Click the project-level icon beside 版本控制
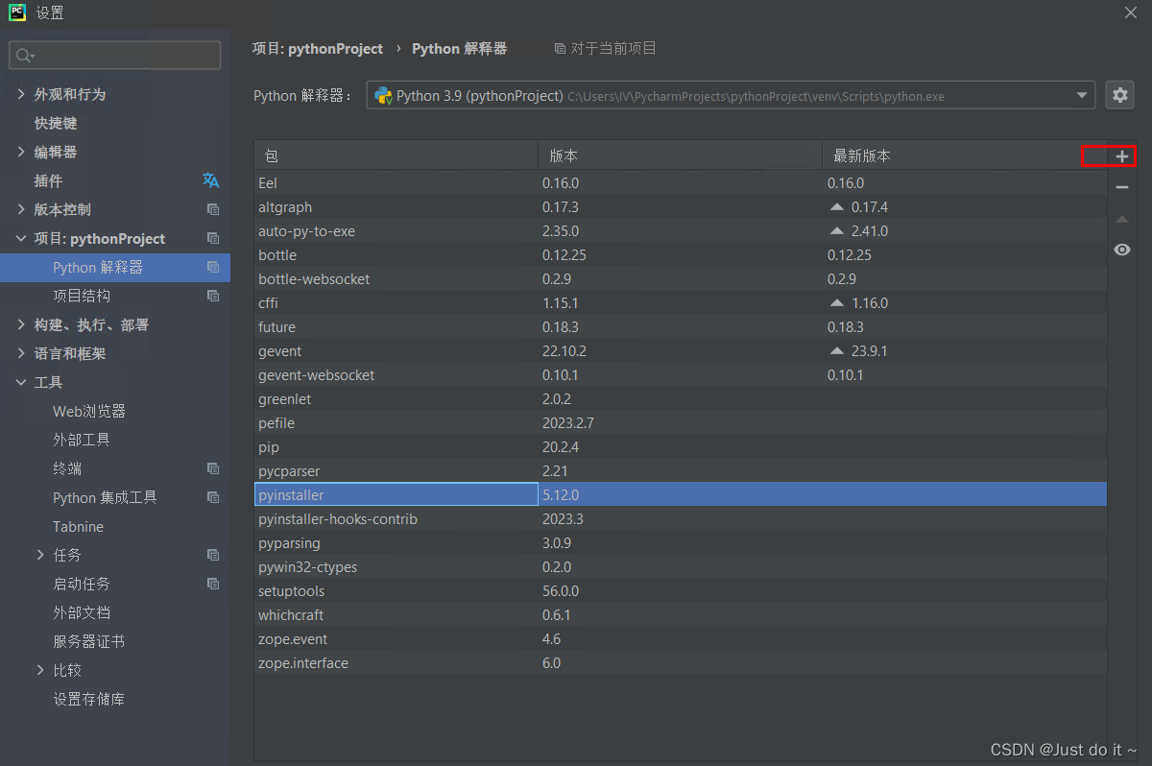This screenshot has height=766, width=1152. point(213,209)
